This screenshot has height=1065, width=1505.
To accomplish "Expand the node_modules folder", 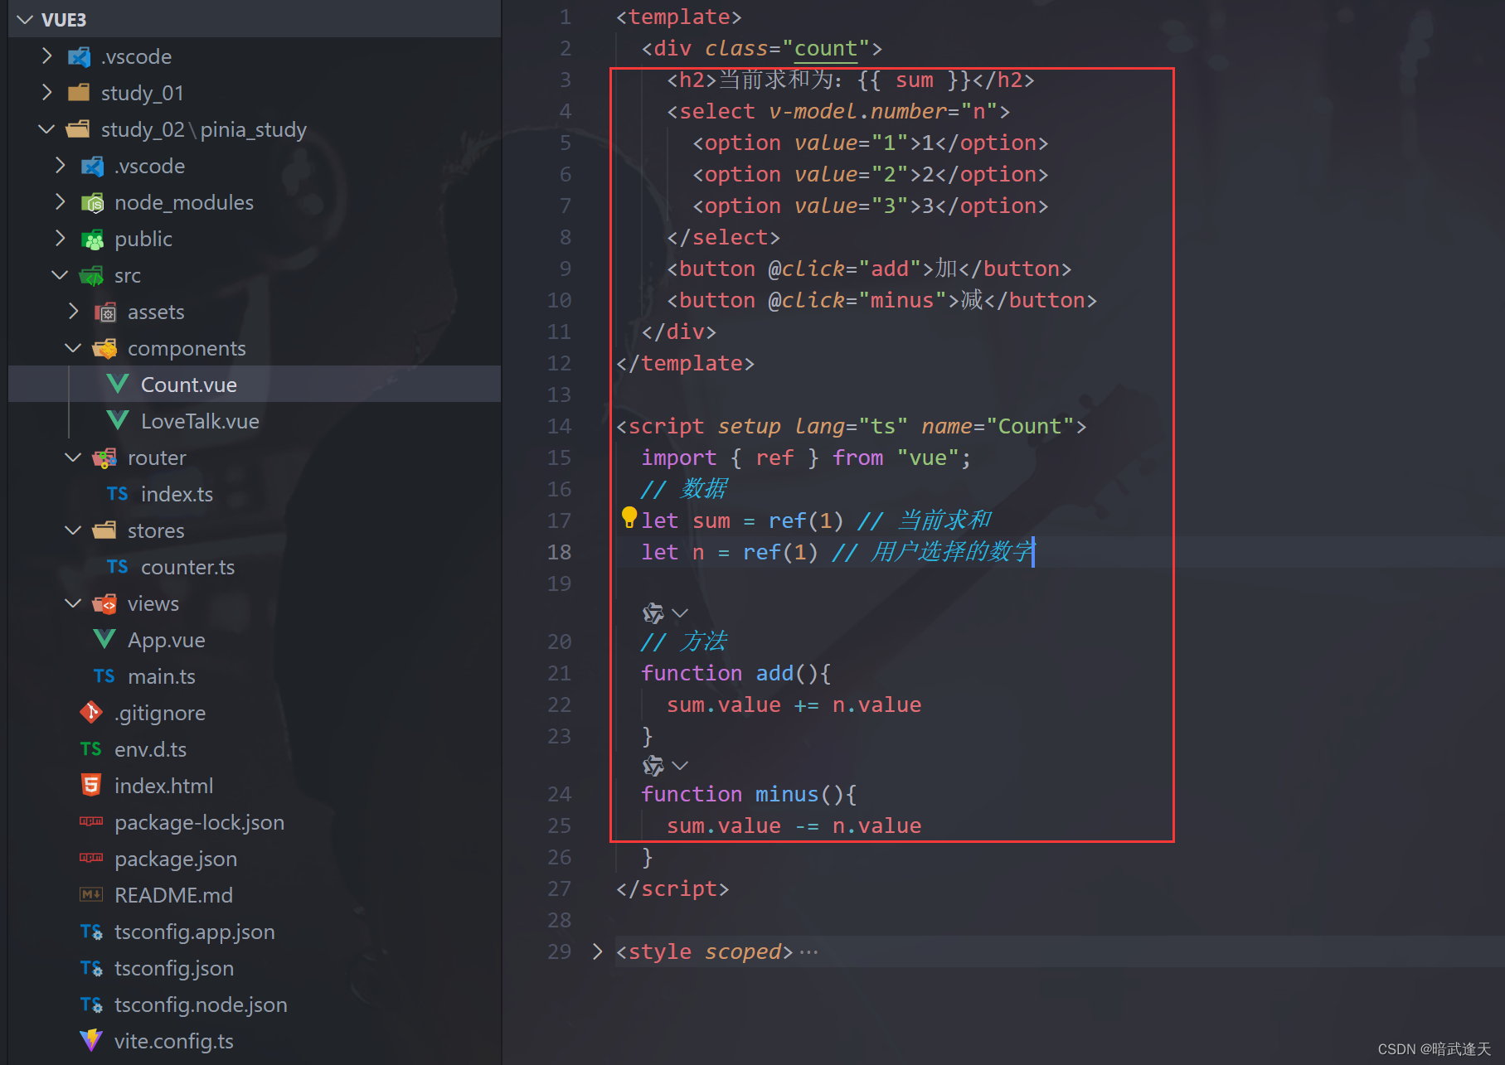I will [x=60, y=201].
